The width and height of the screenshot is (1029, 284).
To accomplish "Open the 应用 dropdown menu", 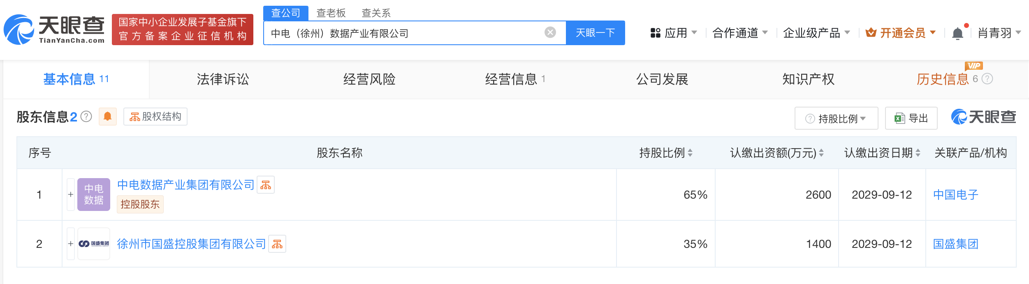I will coord(674,33).
